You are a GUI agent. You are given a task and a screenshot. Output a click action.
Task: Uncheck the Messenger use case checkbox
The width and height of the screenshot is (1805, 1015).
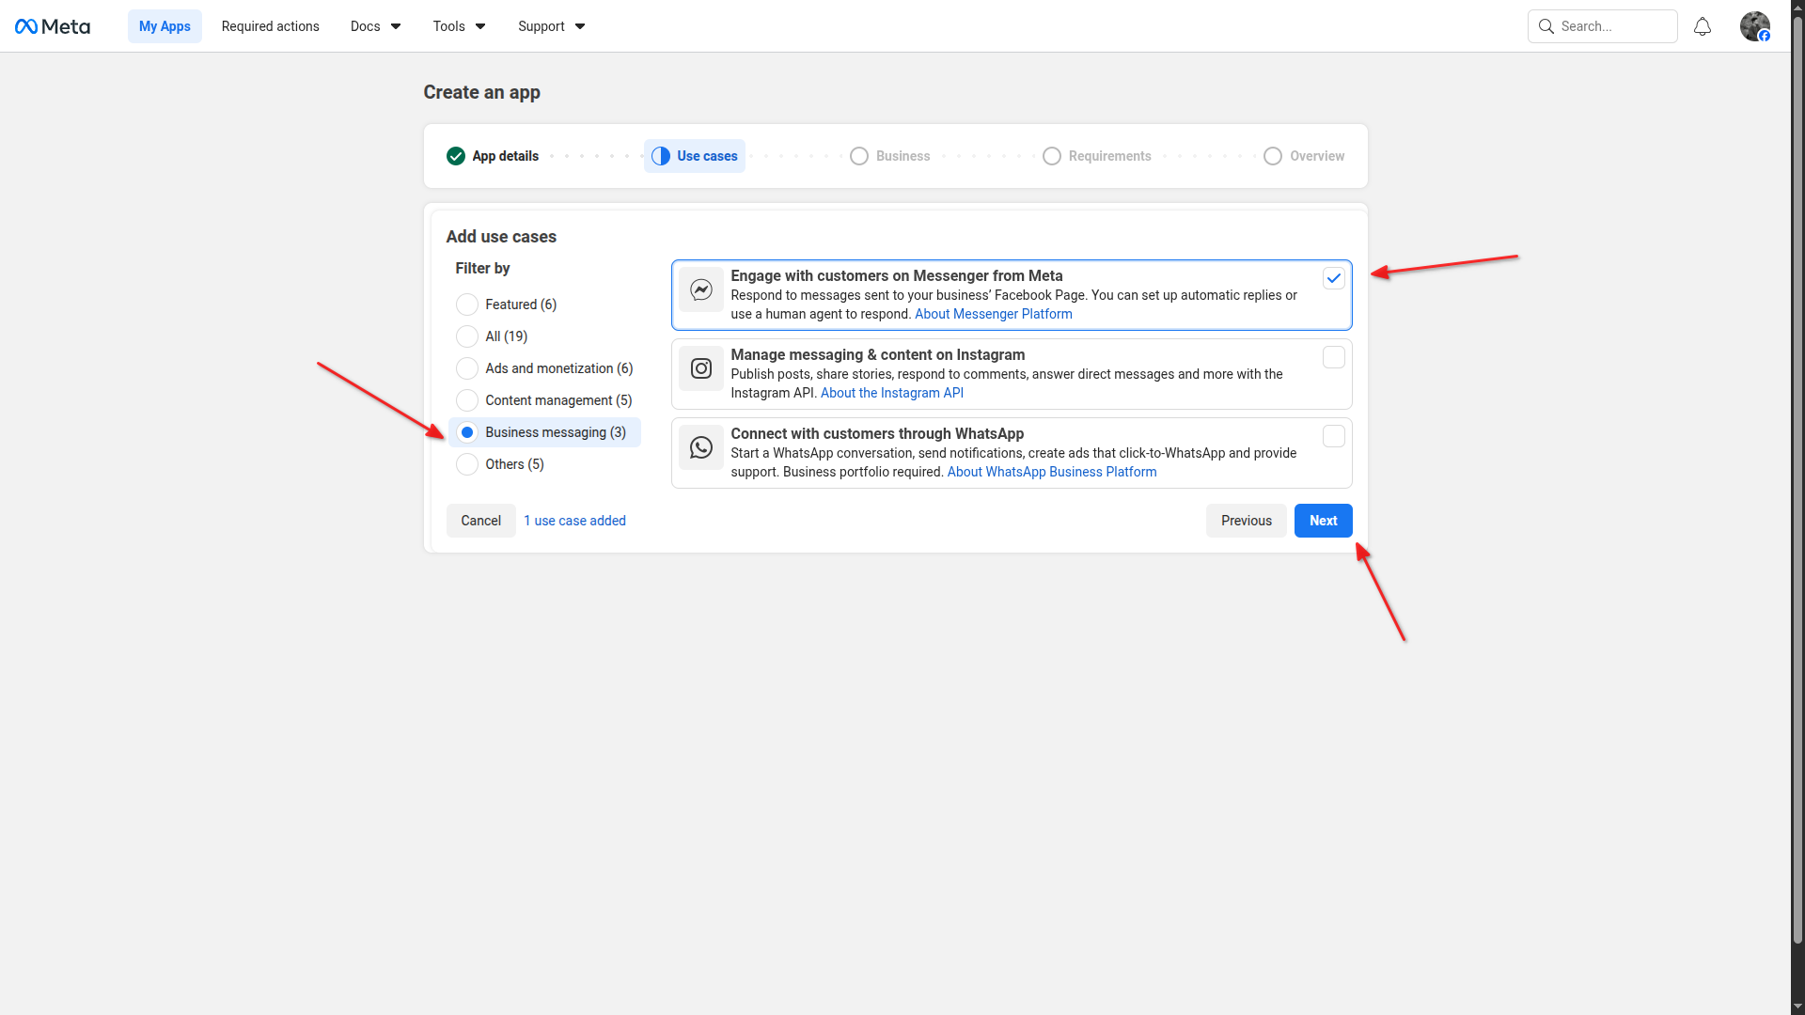pyautogui.click(x=1333, y=278)
